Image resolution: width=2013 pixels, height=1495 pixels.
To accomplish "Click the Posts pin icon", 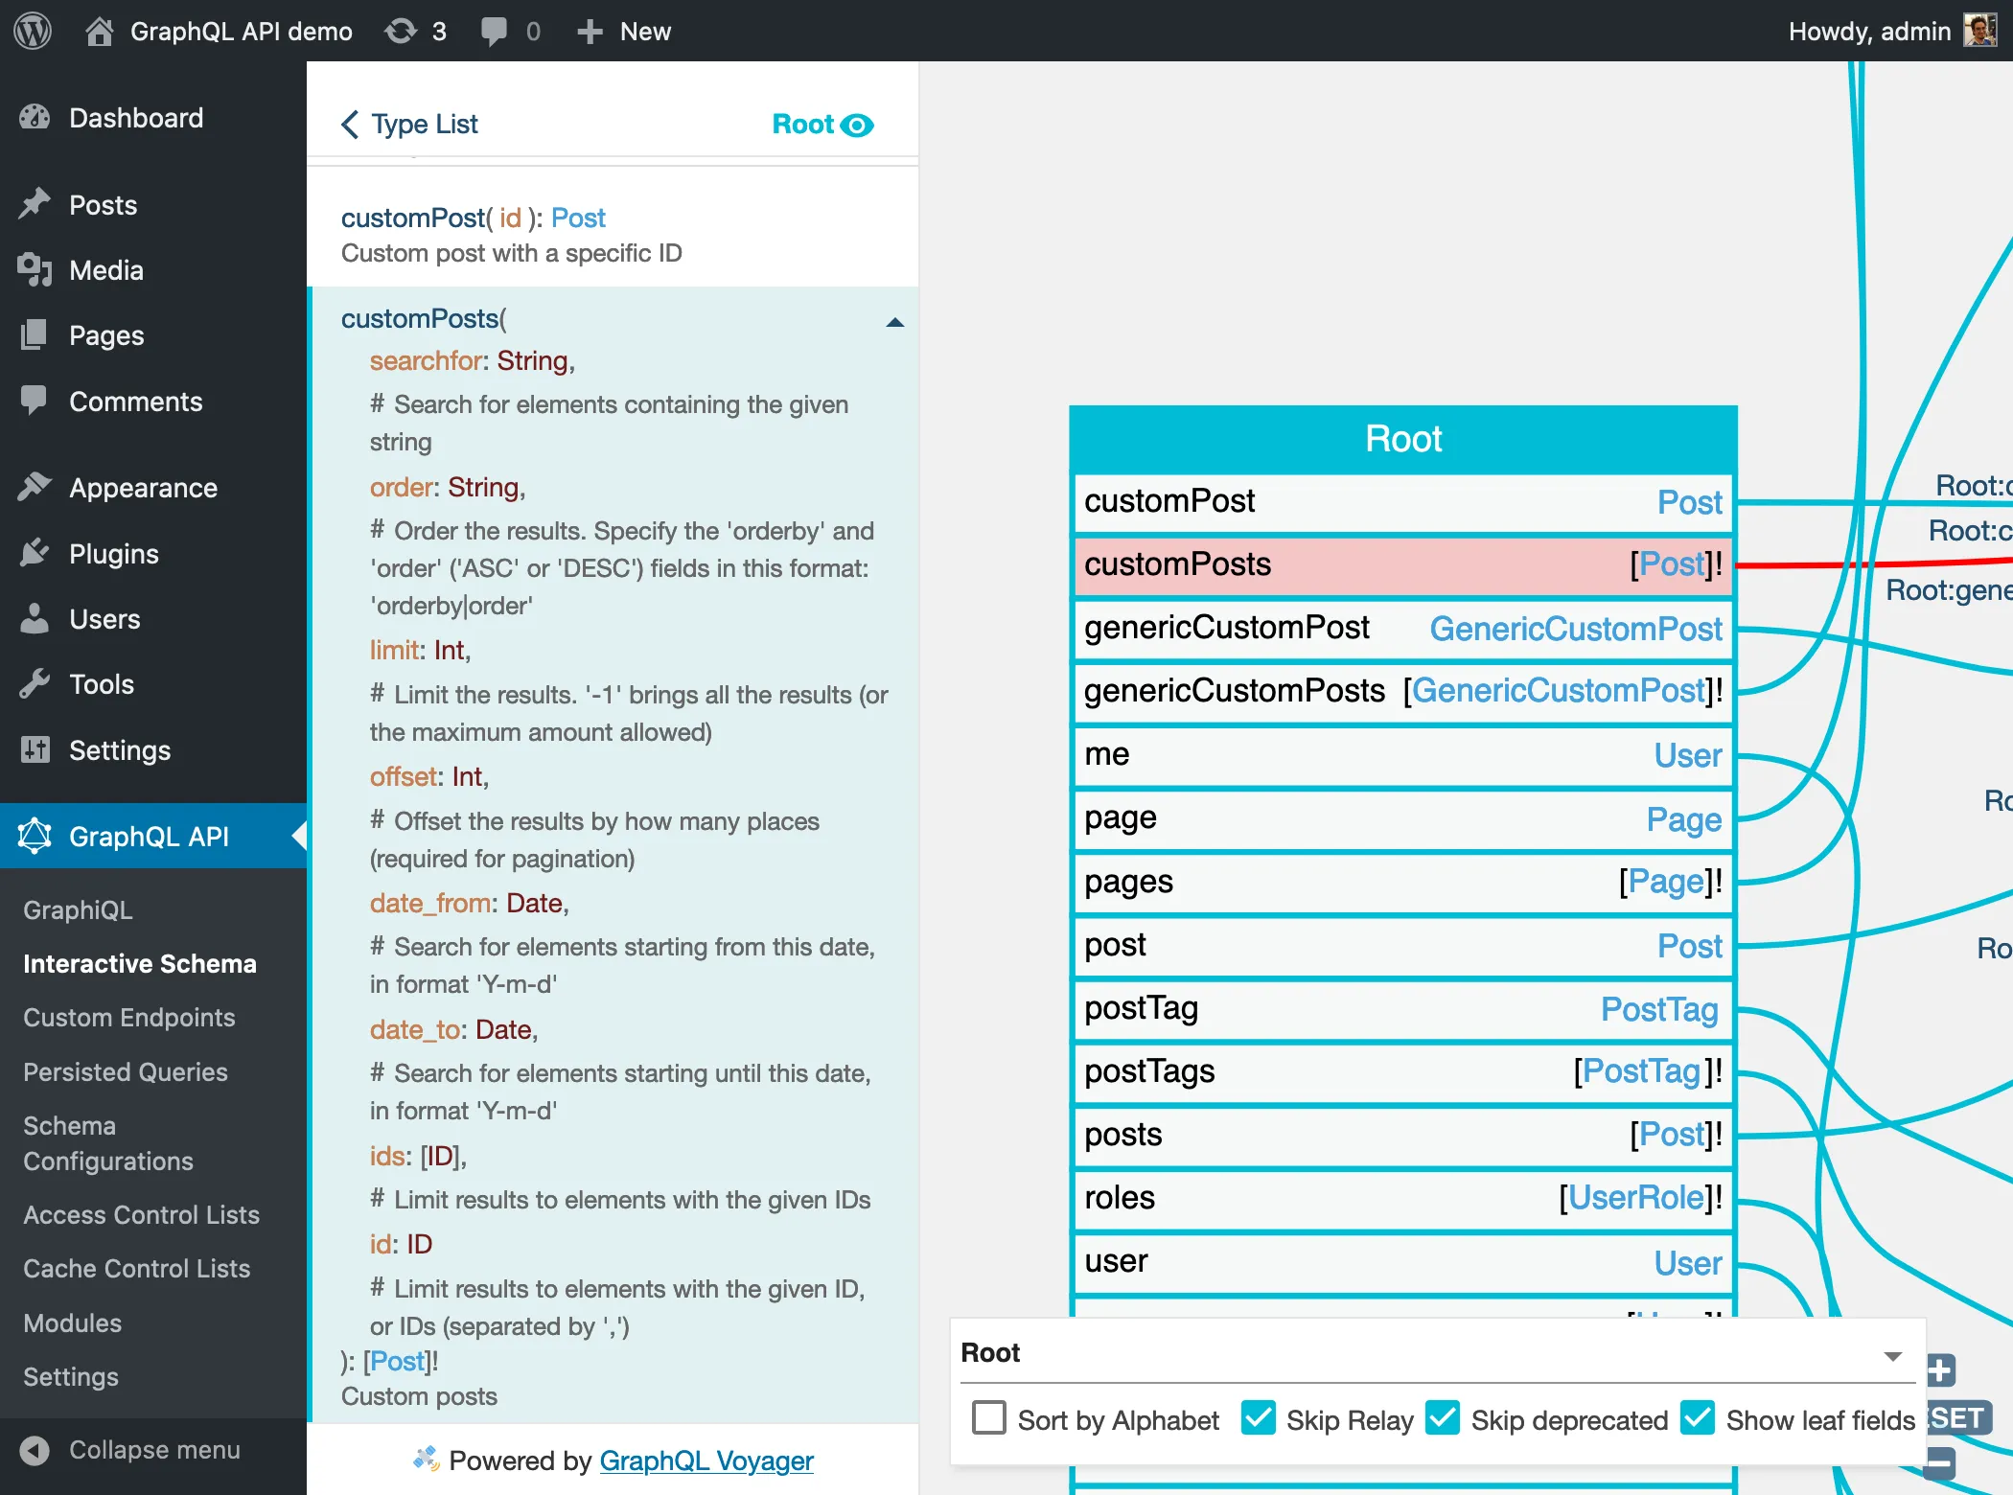I will (x=35, y=205).
